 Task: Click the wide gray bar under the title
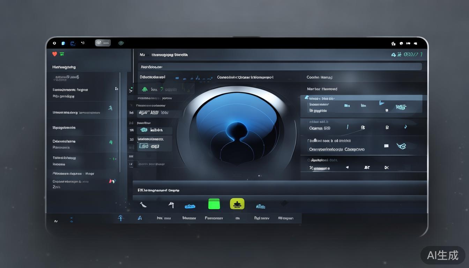click(279, 67)
